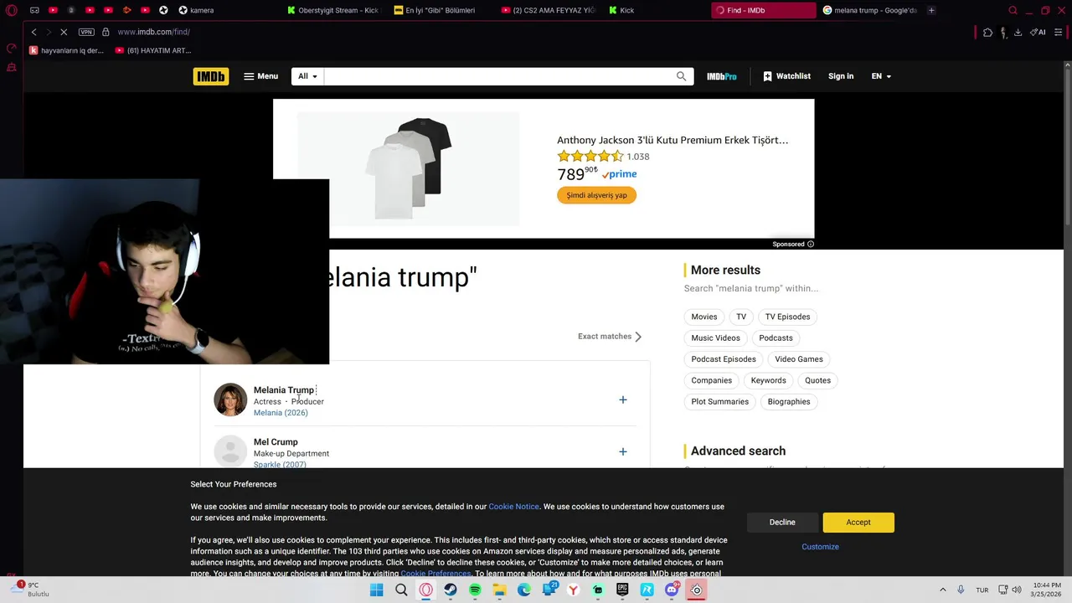Decline the cookie preferences
Viewport: 1072px width, 603px height.
tap(782, 523)
